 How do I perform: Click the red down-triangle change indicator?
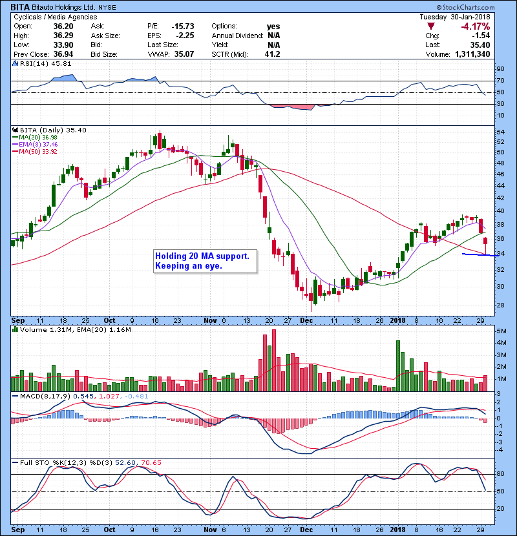[431, 26]
